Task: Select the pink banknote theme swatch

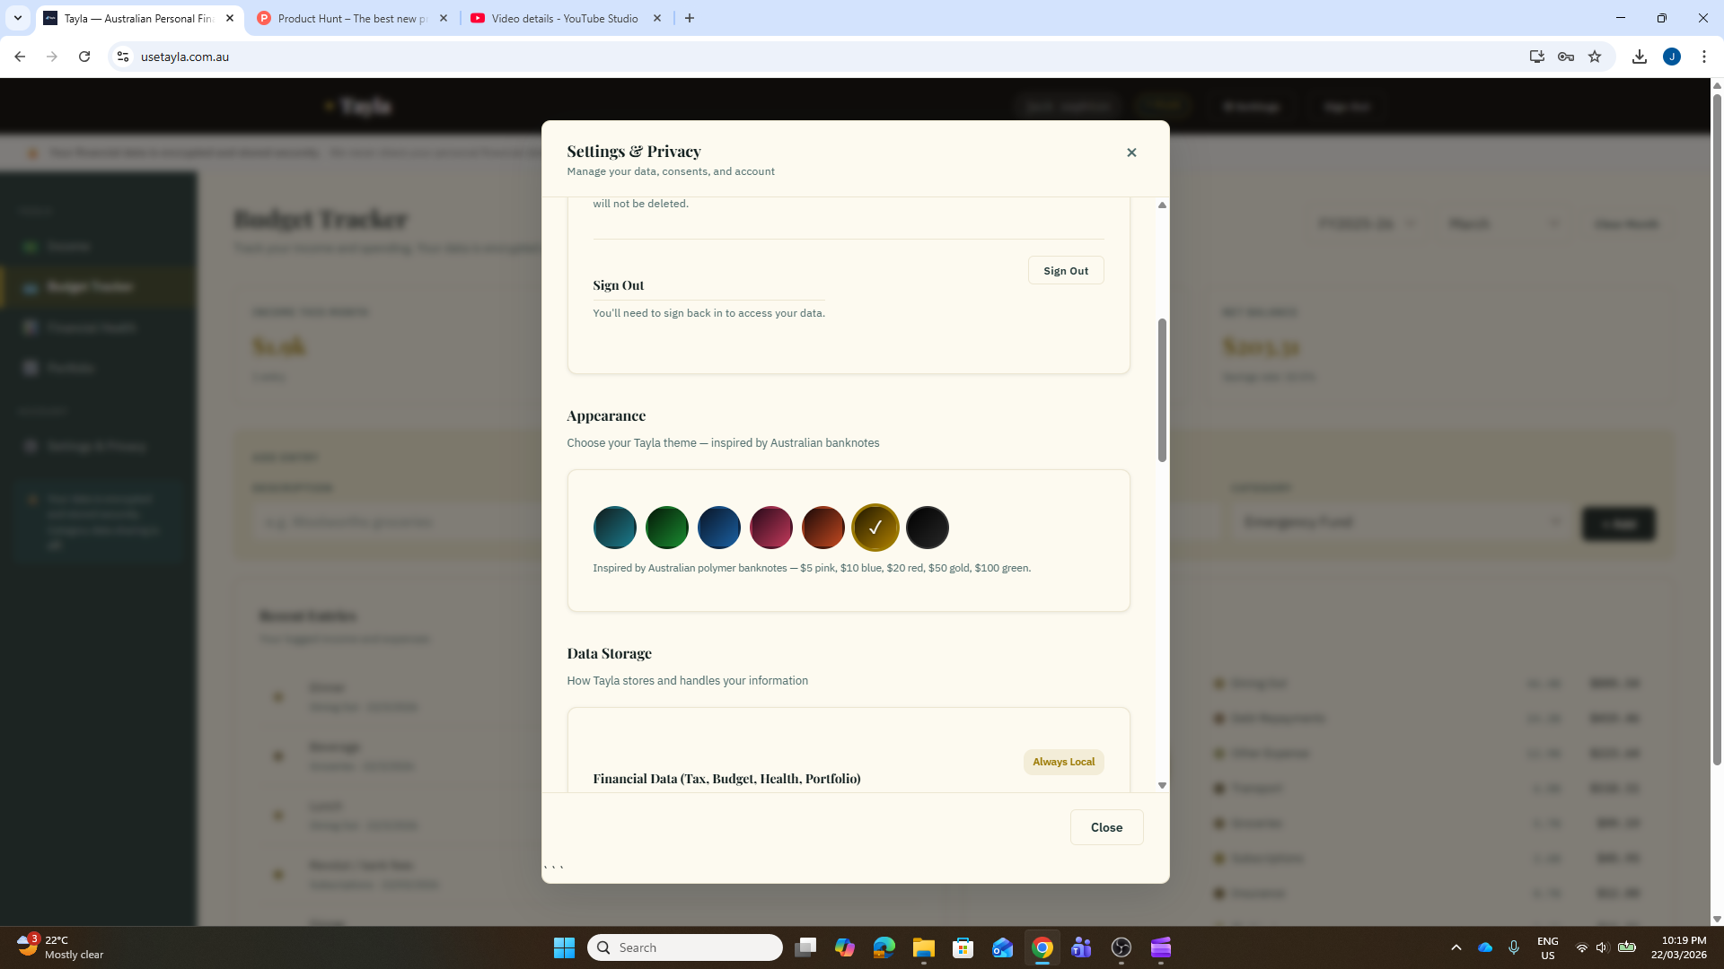Action: (770, 528)
